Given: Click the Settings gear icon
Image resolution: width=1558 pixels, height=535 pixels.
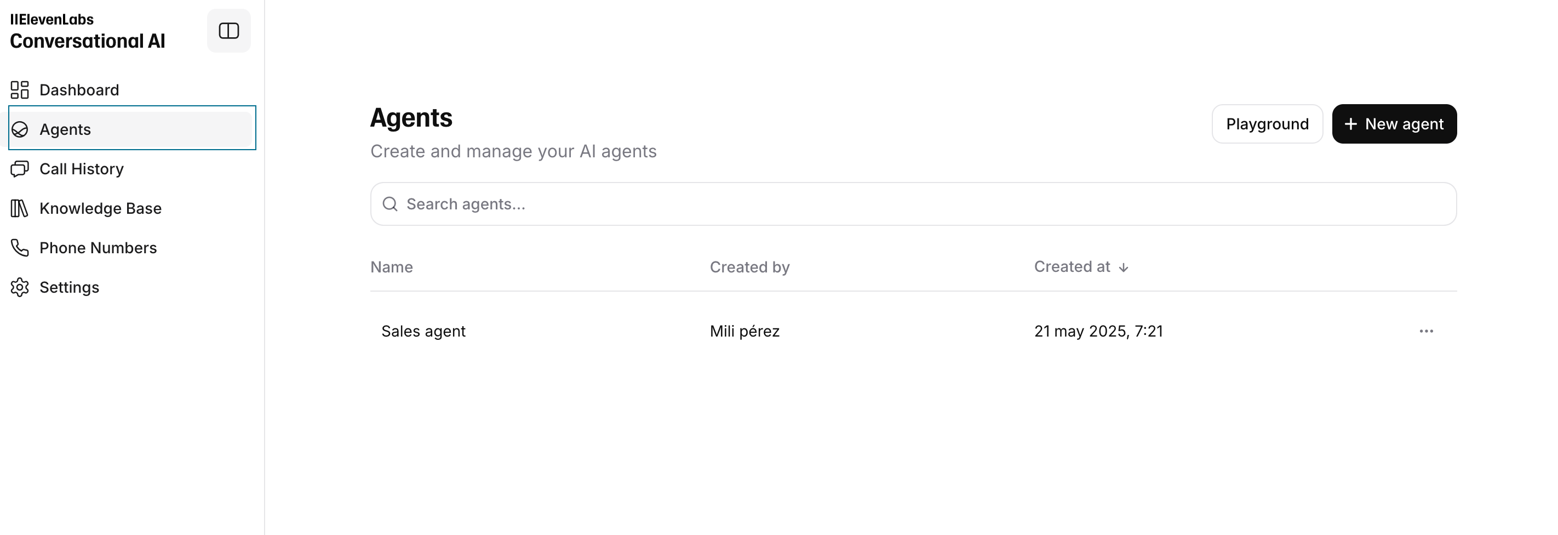Looking at the screenshot, I should pyautogui.click(x=20, y=287).
